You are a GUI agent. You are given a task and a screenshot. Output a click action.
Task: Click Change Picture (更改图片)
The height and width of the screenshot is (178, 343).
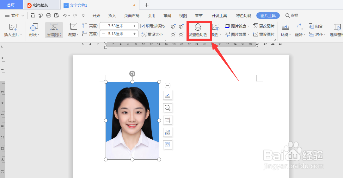pyautogui.click(x=264, y=26)
